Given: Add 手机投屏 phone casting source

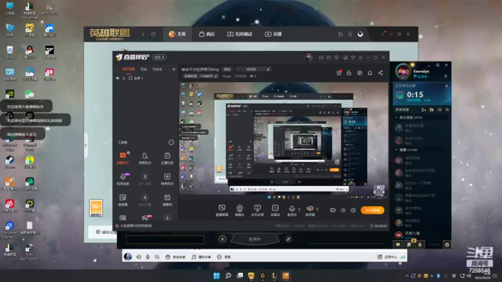Looking at the screenshot, I should [x=257, y=211].
